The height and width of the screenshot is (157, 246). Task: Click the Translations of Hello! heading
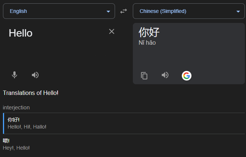pyautogui.click(x=30, y=93)
